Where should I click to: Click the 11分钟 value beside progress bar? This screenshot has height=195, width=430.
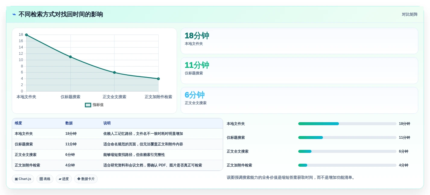coord(404,138)
